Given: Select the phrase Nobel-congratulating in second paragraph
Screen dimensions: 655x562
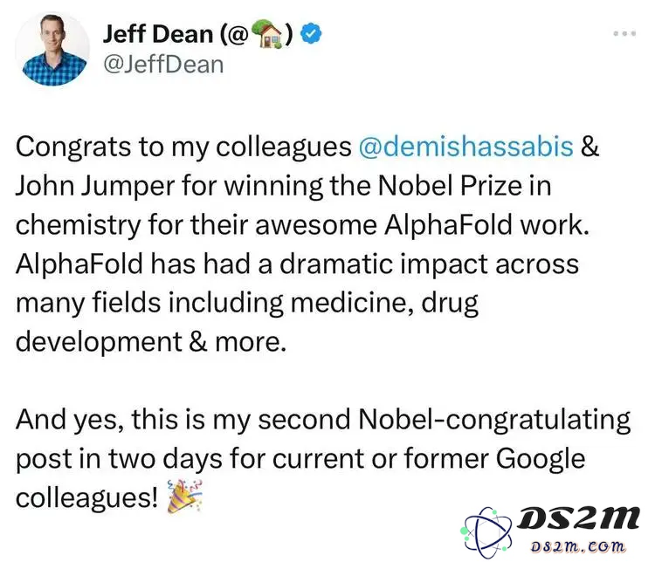Looking at the screenshot, I should pyautogui.click(x=494, y=420).
